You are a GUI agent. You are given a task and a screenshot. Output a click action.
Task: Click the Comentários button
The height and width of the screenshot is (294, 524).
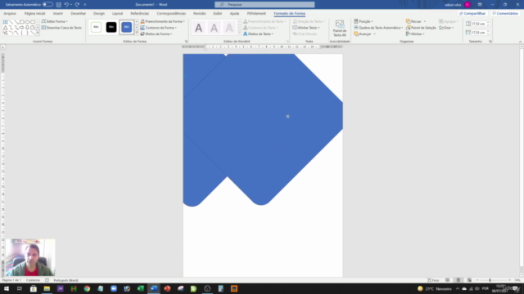point(505,14)
